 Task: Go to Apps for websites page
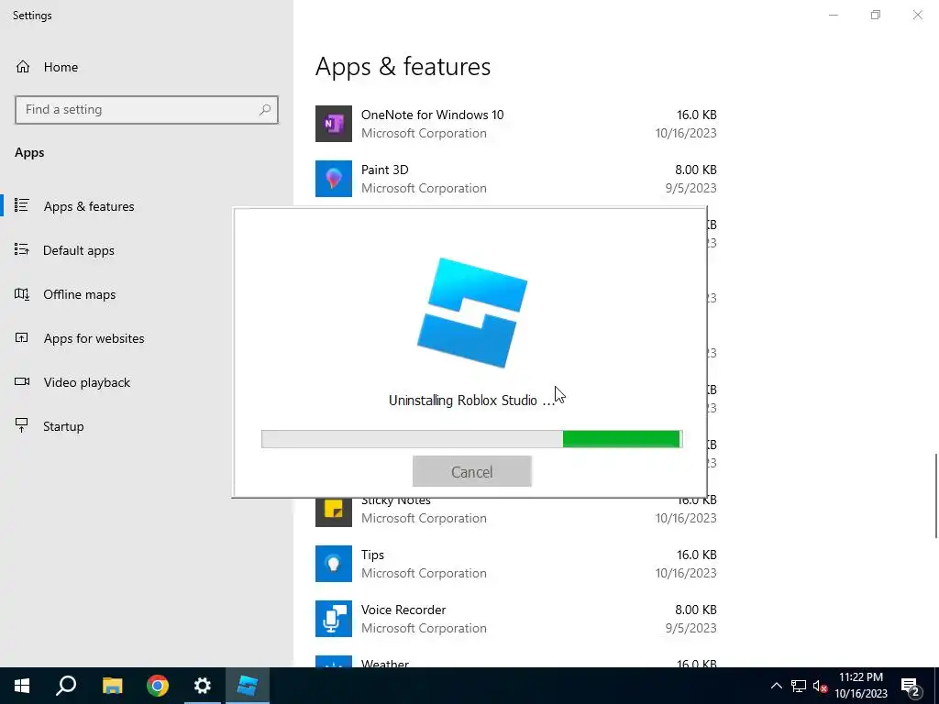click(x=94, y=338)
